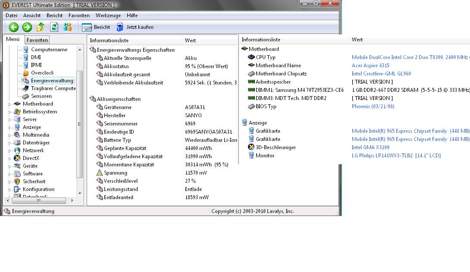Click the Sicherheit shield icon

[x=17, y=181]
